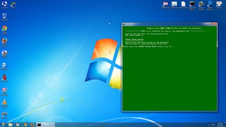
Task: Launch the TeamViewer desktop shortcut
Action: click(x=4, y=67)
